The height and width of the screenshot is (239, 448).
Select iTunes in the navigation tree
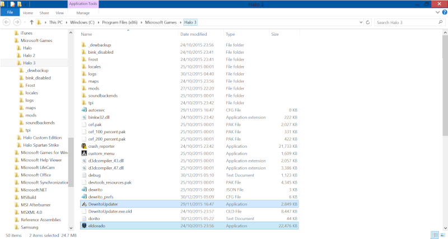click(26, 33)
